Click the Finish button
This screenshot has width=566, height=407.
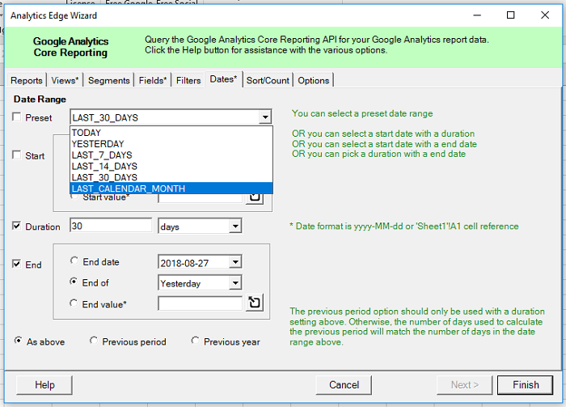point(526,384)
